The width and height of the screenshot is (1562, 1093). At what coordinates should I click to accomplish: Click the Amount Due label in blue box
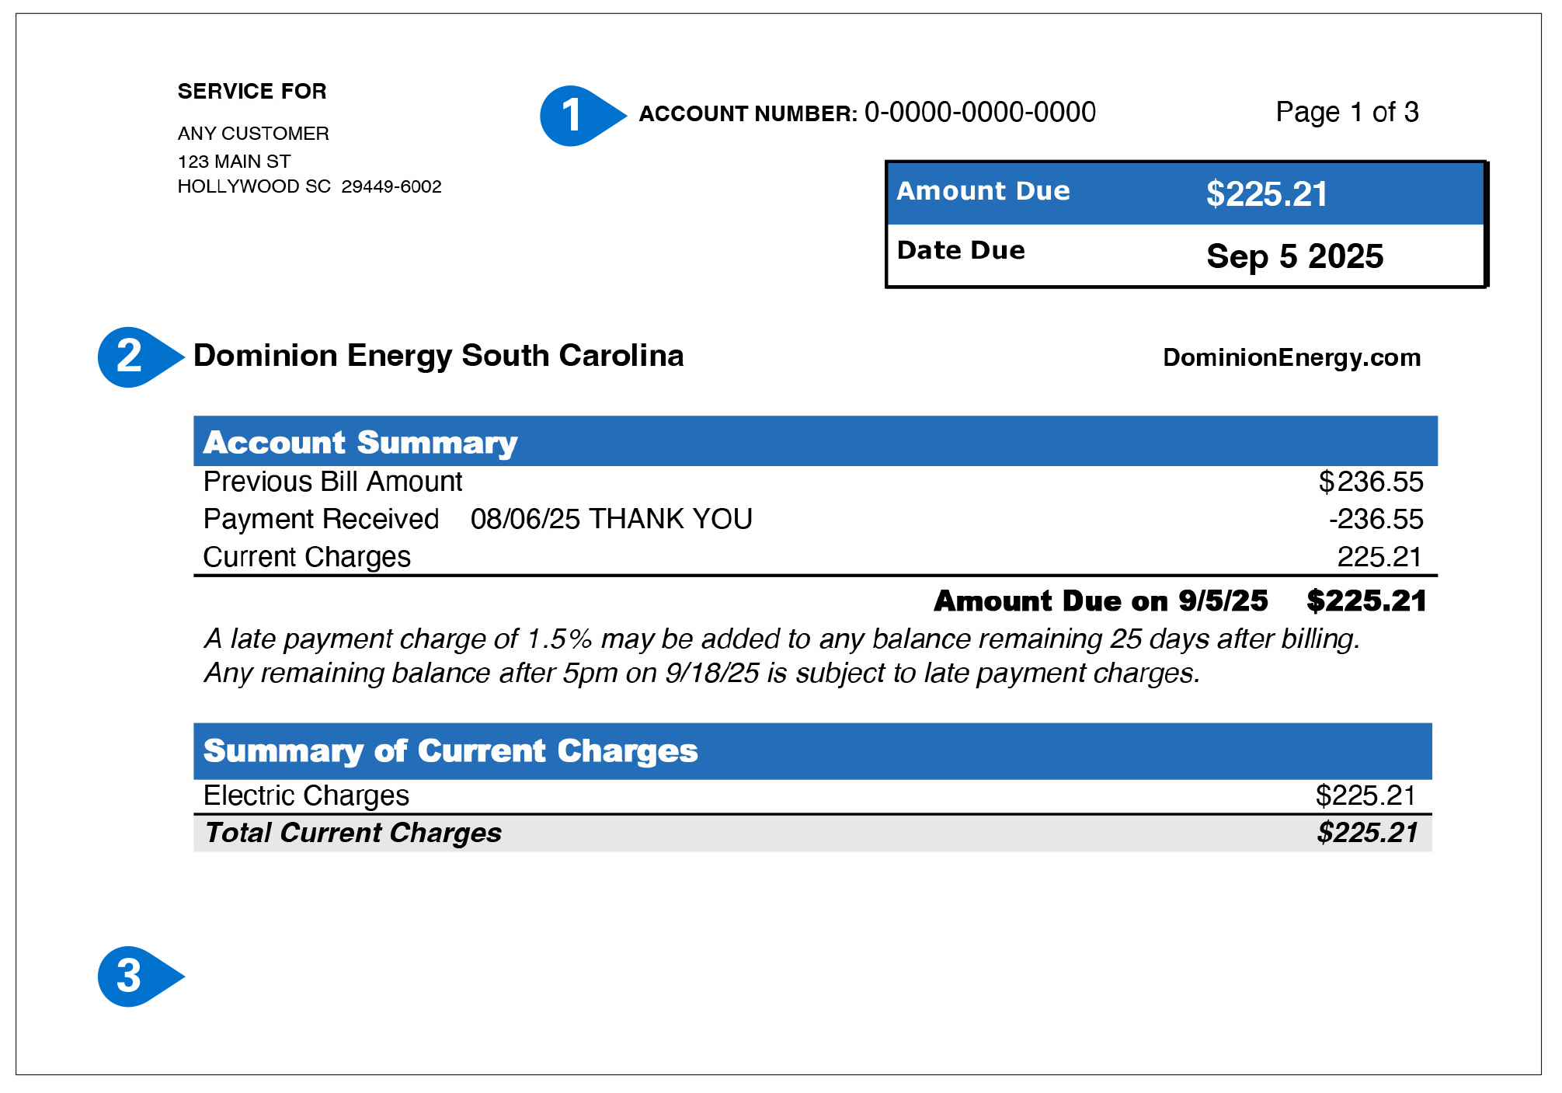click(x=983, y=191)
